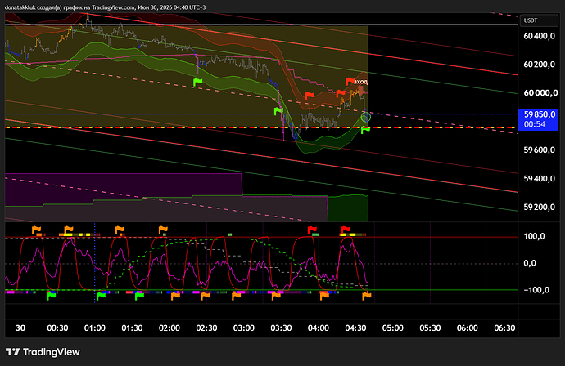This screenshot has width=565, height=366.
Task: Click the orange oscillator top flag near 01:20
Action: pos(120,230)
